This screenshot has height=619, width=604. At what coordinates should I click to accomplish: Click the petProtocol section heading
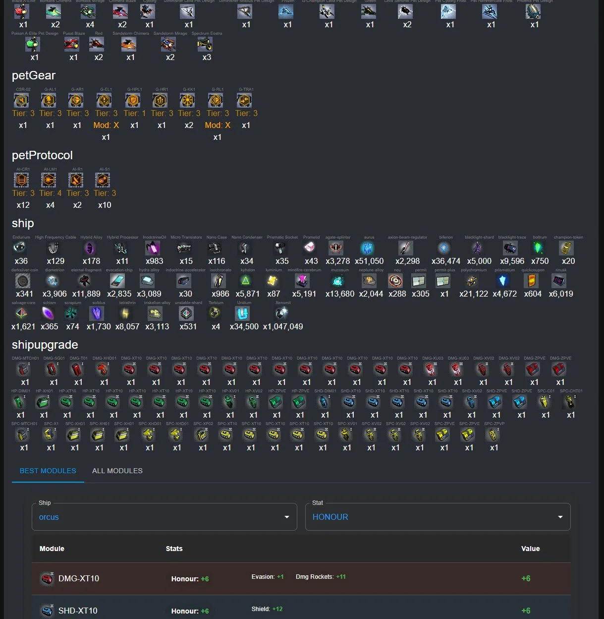42,155
